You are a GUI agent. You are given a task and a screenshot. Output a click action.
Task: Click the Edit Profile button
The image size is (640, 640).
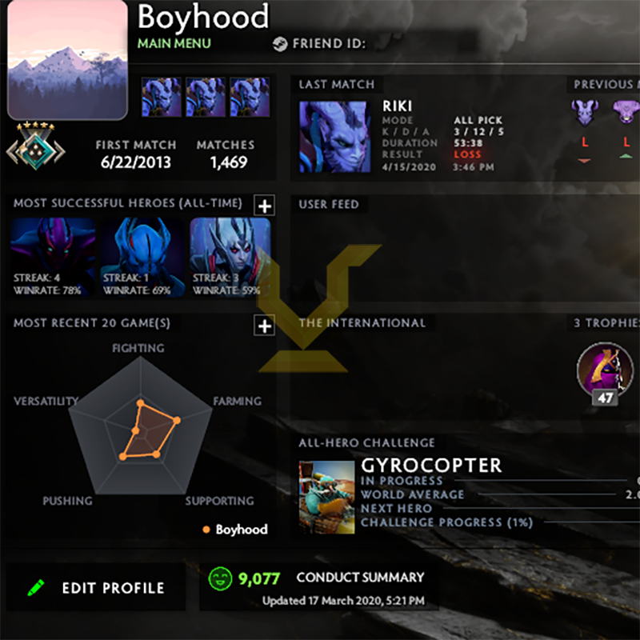[x=96, y=588]
